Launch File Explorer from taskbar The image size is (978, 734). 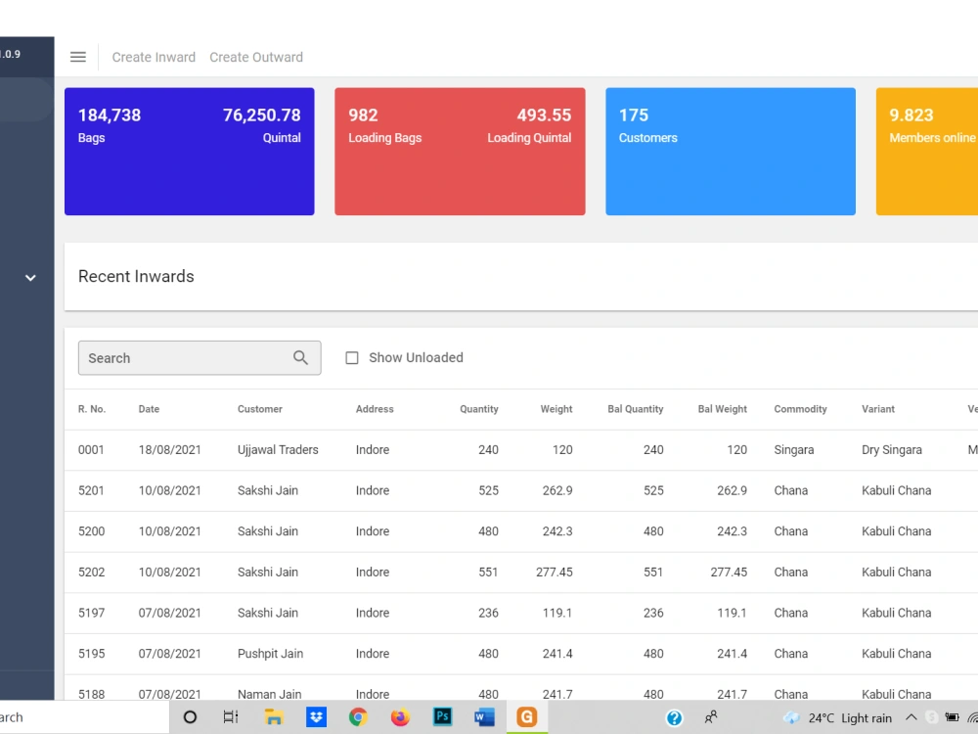[274, 717]
